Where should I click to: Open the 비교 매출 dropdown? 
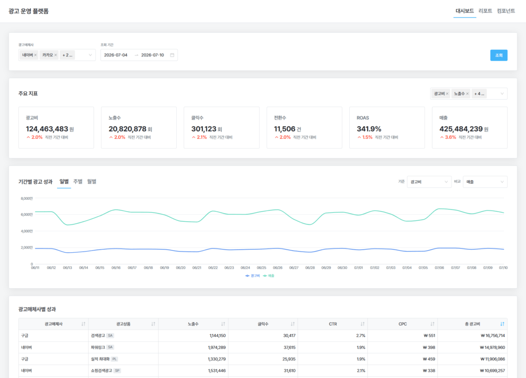485,182
